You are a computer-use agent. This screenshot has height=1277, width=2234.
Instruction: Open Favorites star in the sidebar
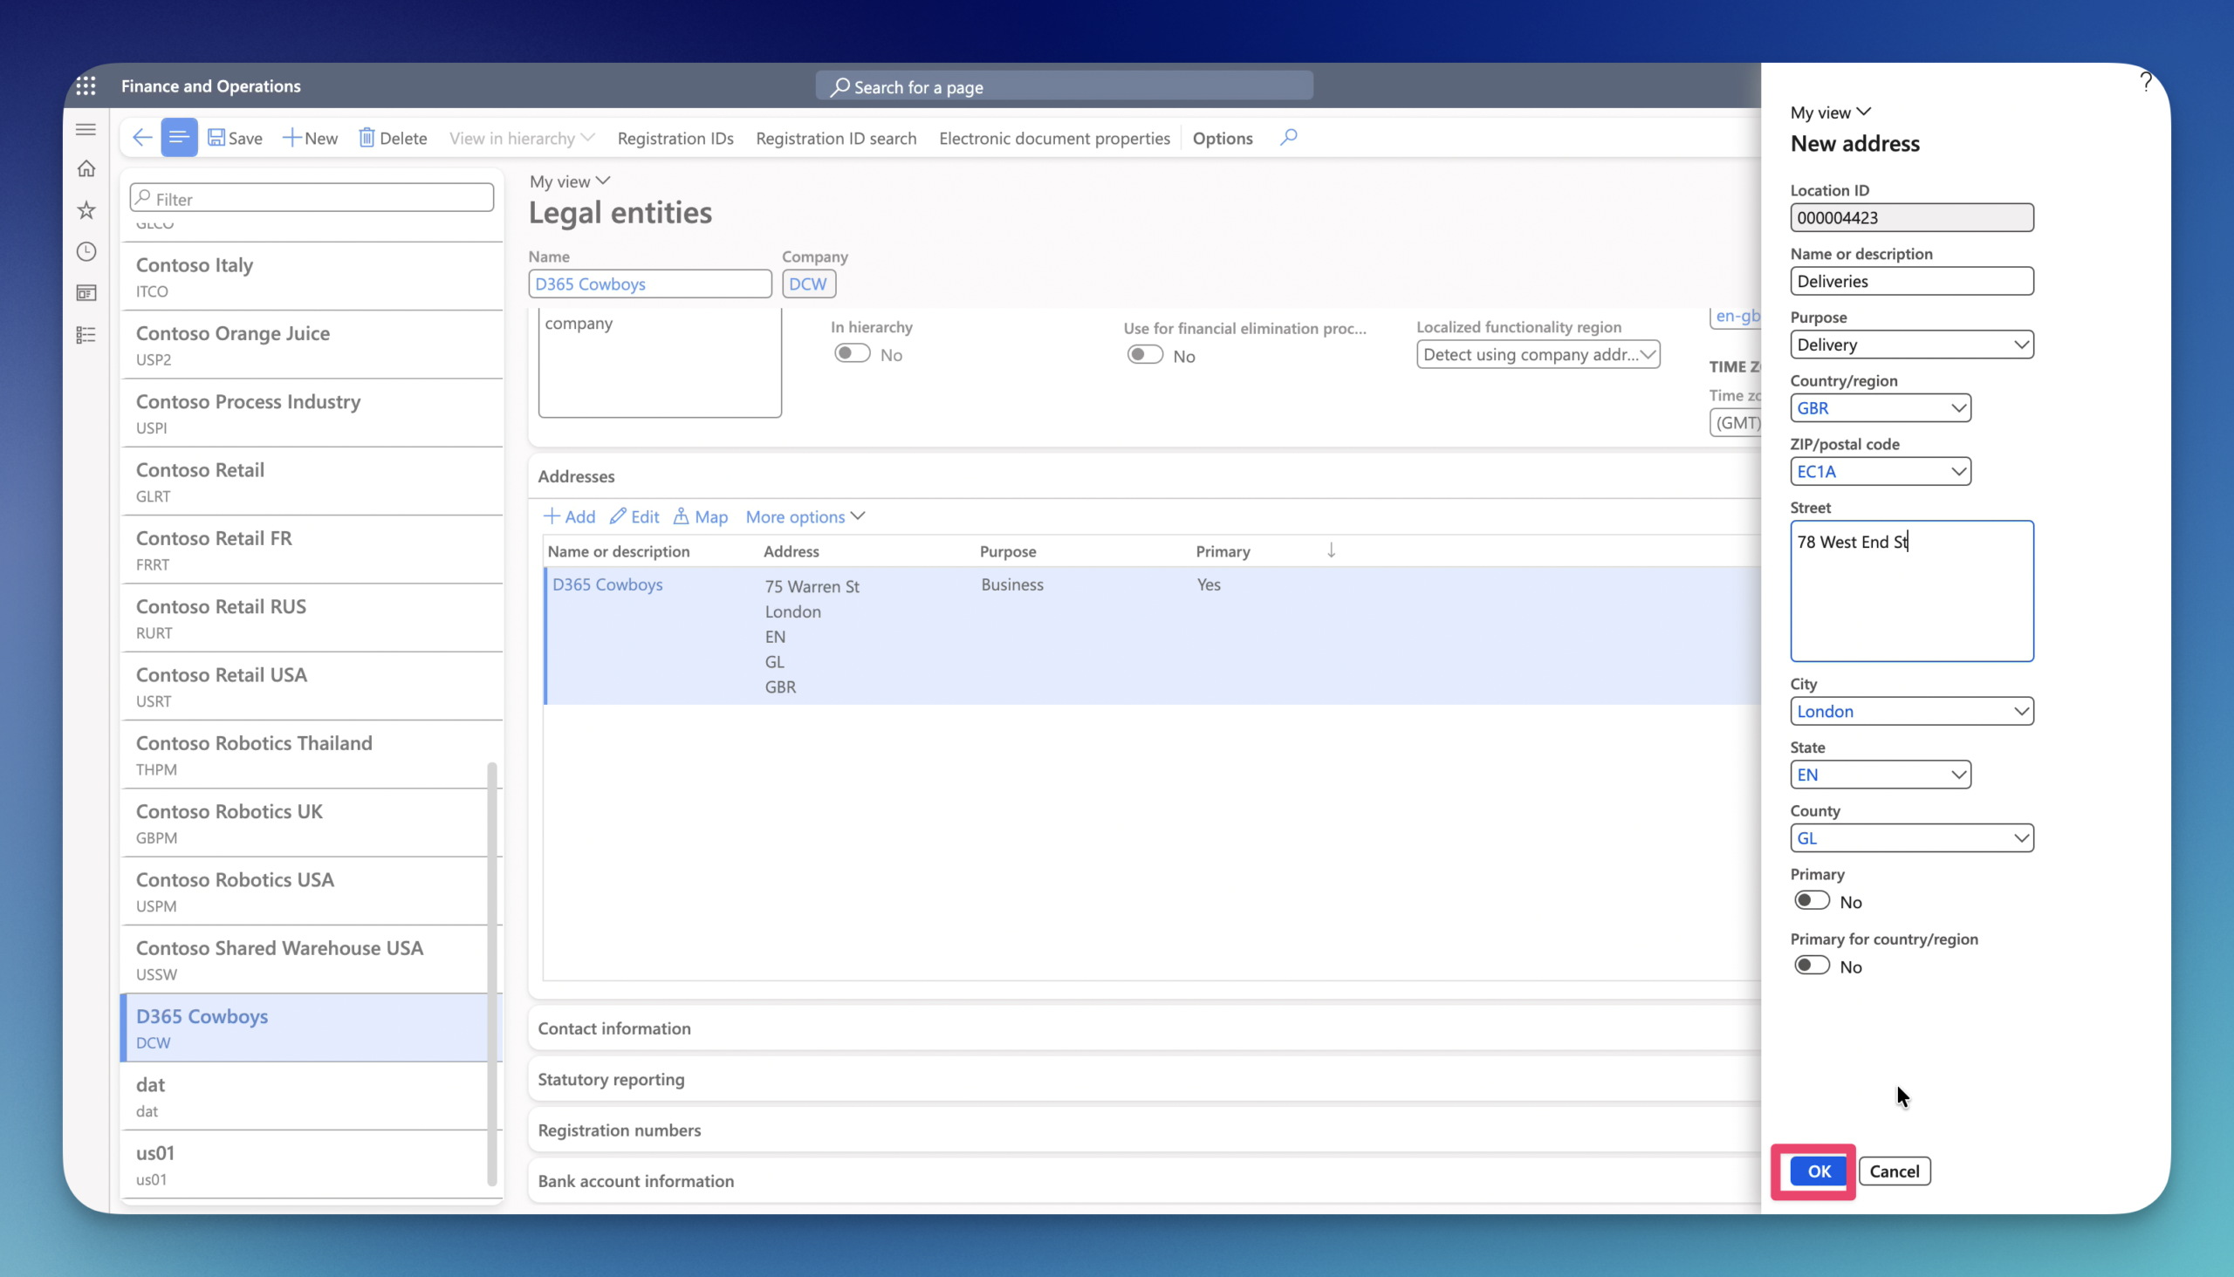pos(86,209)
